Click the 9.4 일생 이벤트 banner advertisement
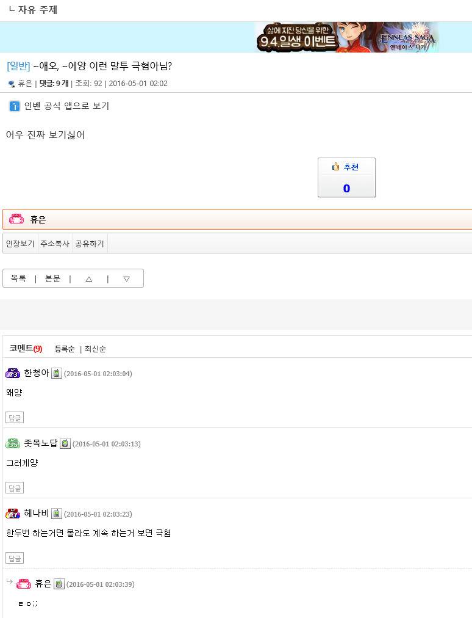This screenshot has height=618, width=472. tap(363, 37)
